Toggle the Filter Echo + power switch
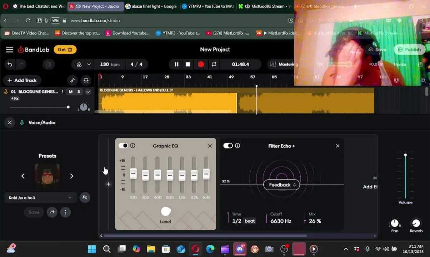This screenshot has height=257, width=430. [228, 146]
